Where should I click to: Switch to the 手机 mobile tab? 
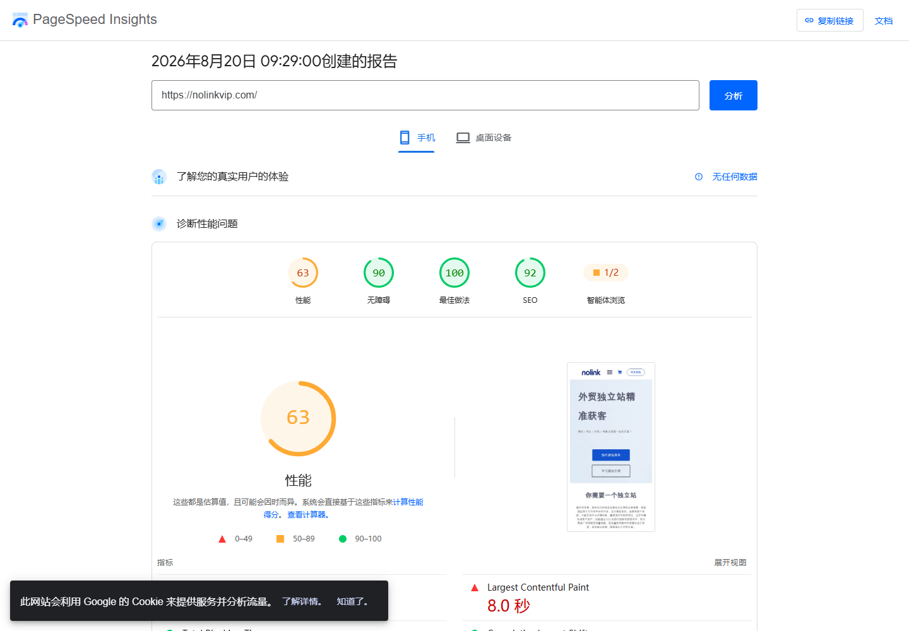tap(417, 138)
